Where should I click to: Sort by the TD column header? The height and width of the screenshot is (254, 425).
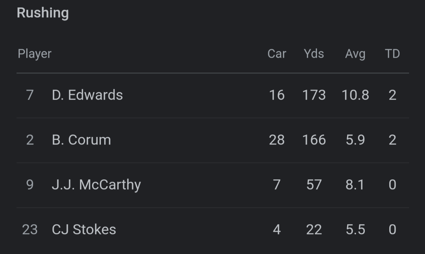click(392, 54)
